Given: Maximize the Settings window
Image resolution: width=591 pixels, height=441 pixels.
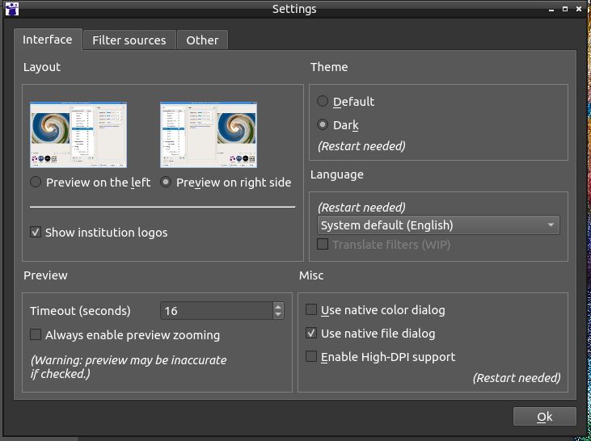Looking at the screenshot, I should [565, 9].
